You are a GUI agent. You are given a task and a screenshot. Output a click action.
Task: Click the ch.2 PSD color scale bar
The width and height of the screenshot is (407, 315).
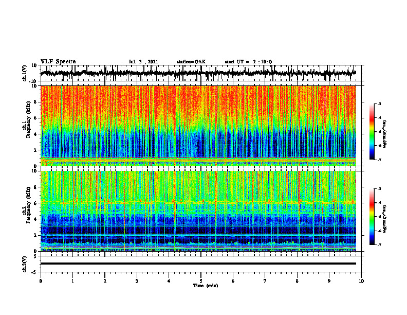click(x=372, y=217)
